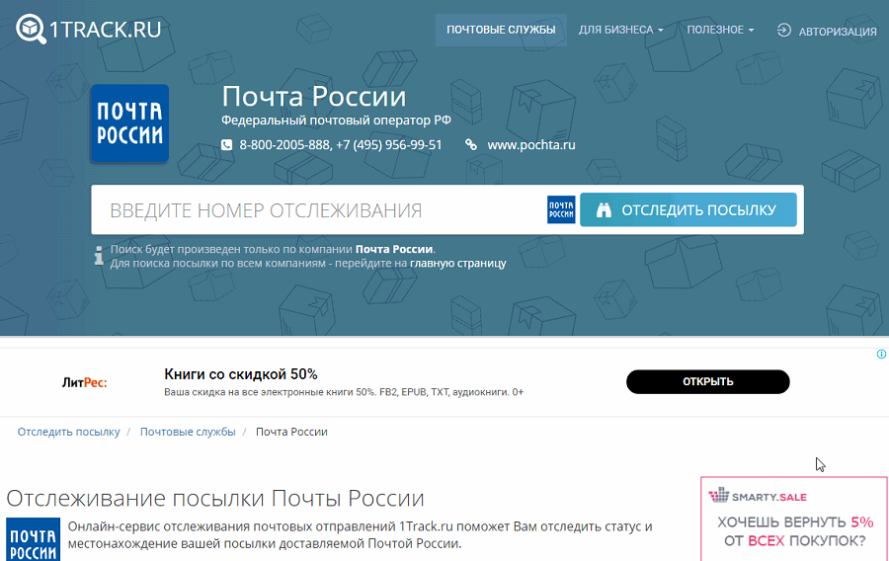Image resolution: width=889 pixels, height=561 pixels.
Task: Click the Отслеживание посылки Почты России heading
Action: (x=215, y=499)
